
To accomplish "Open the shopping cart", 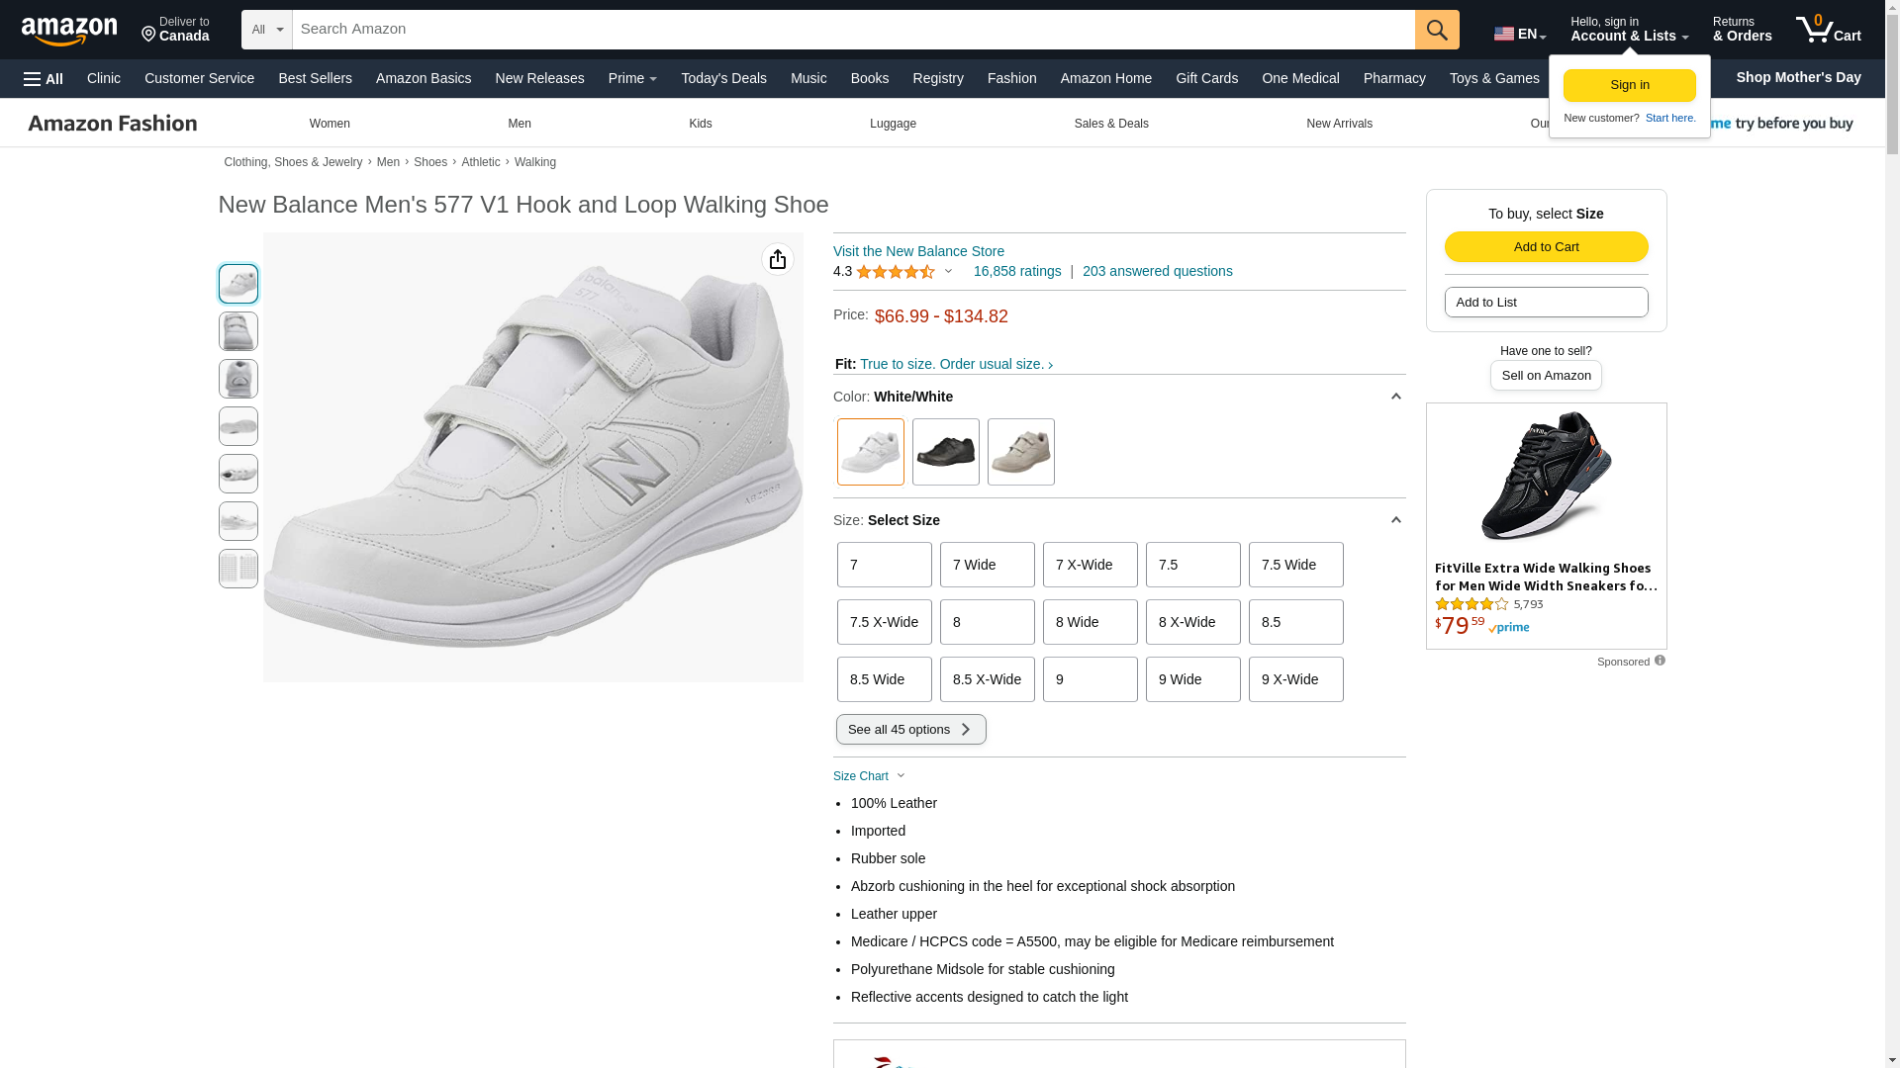I will tap(1828, 30).
